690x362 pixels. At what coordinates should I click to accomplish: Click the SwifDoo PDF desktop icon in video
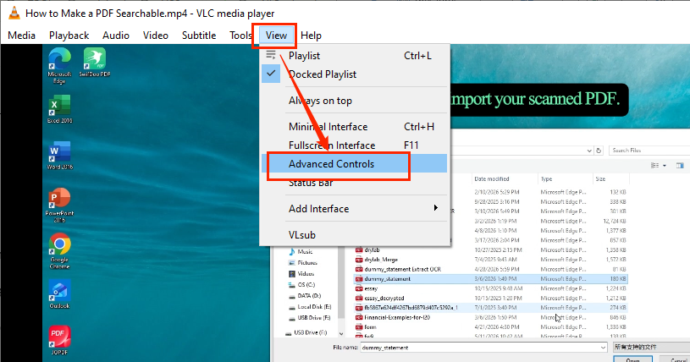[95, 63]
